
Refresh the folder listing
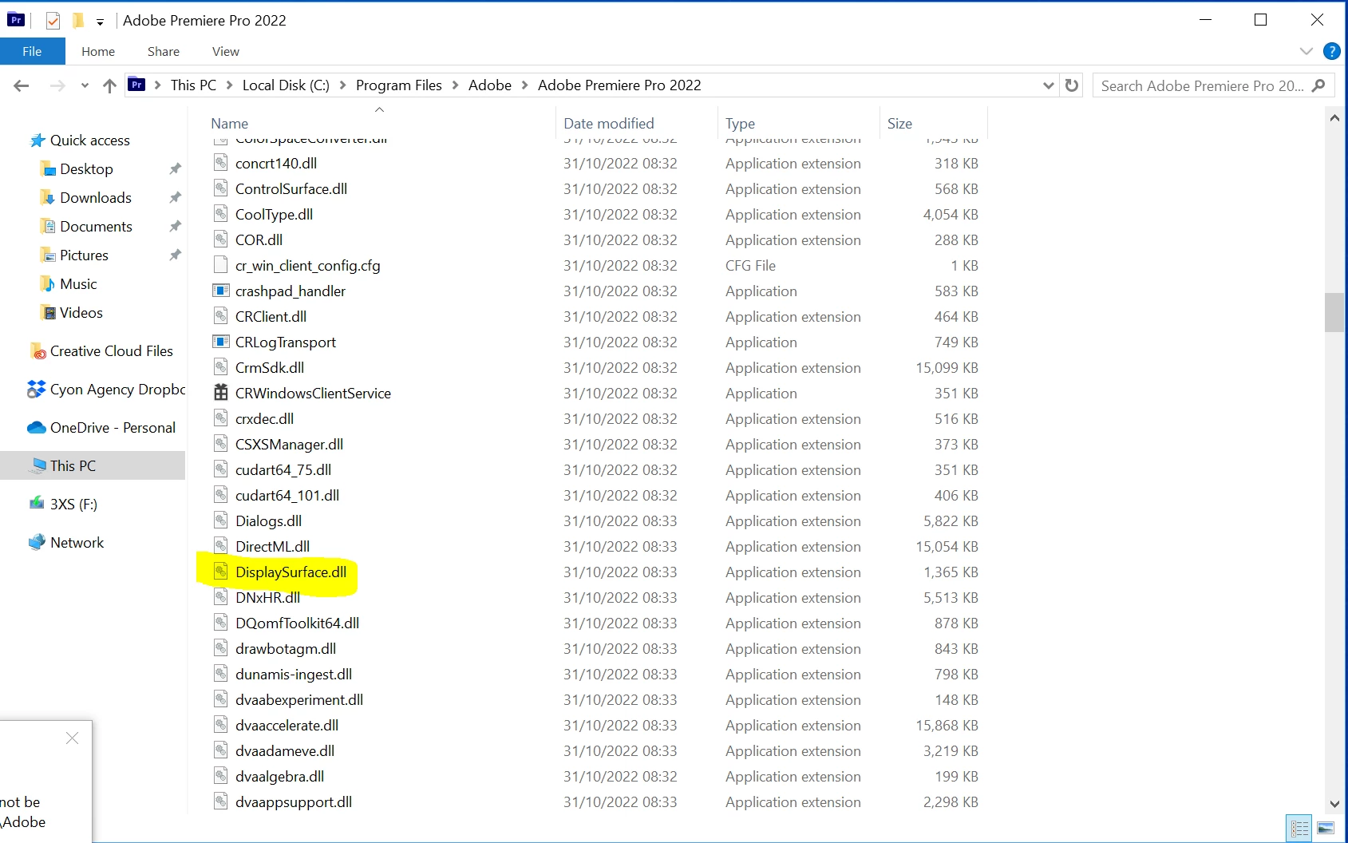pos(1072,85)
